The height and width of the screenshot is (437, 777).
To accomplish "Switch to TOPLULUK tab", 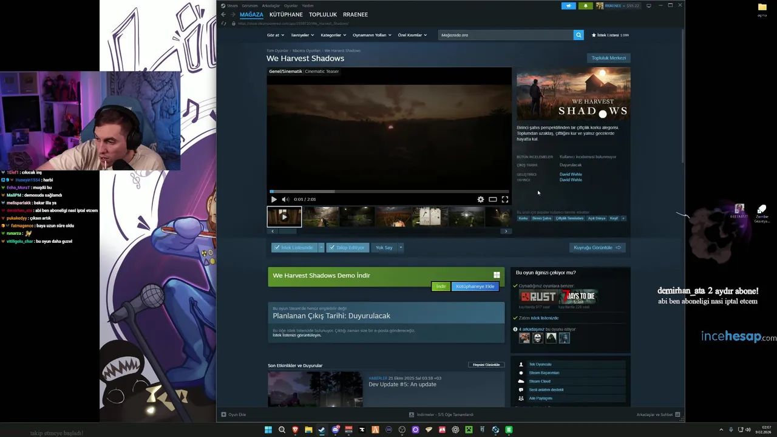I will [x=323, y=15].
